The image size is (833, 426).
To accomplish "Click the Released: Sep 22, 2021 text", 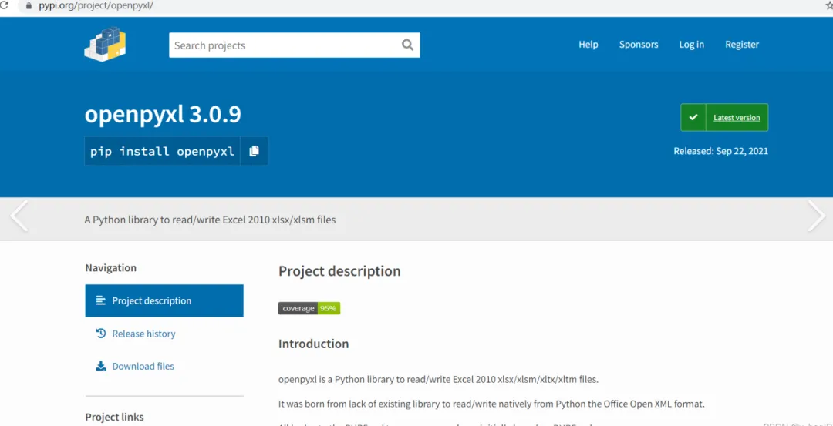I will 721,151.
